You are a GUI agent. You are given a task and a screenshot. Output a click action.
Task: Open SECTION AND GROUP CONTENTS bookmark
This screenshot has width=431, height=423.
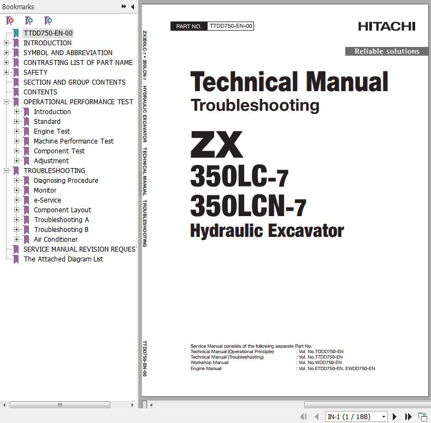click(74, 82)
